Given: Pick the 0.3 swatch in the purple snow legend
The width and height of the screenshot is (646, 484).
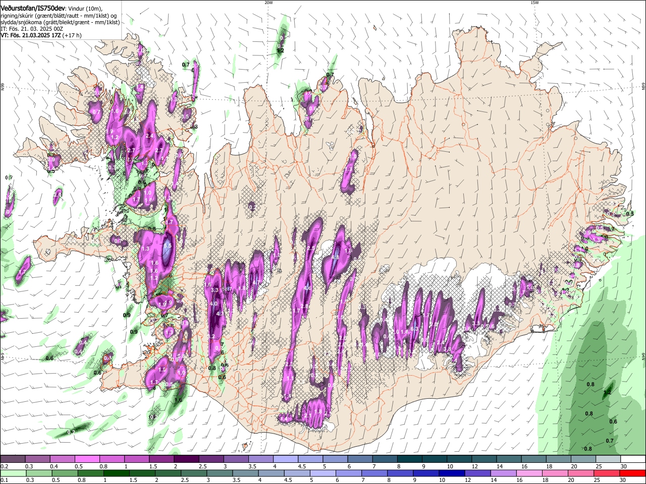Looking at the screenshot, I should (x=37, y=459).
